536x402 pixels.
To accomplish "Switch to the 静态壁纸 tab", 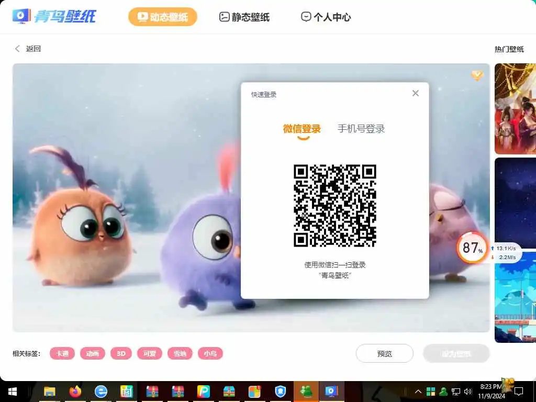I will (244, 17).
